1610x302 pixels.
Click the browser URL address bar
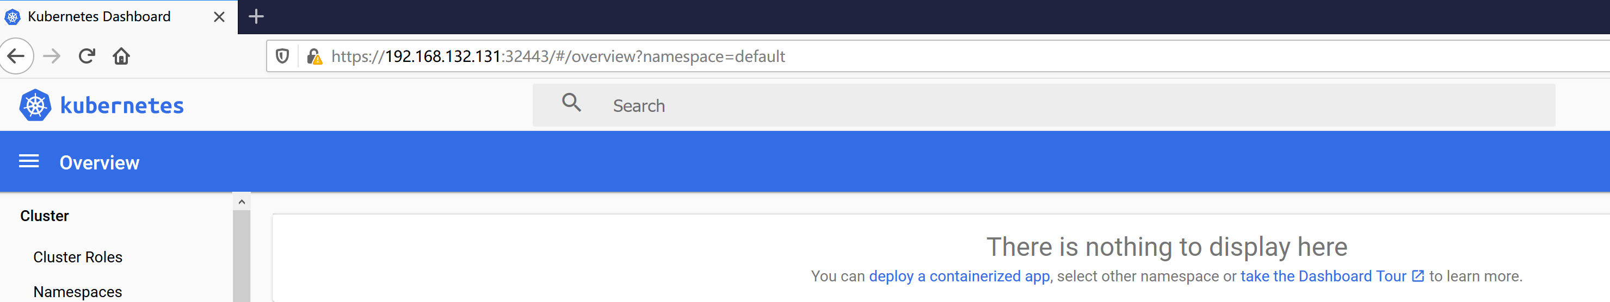tap(937, 56)
